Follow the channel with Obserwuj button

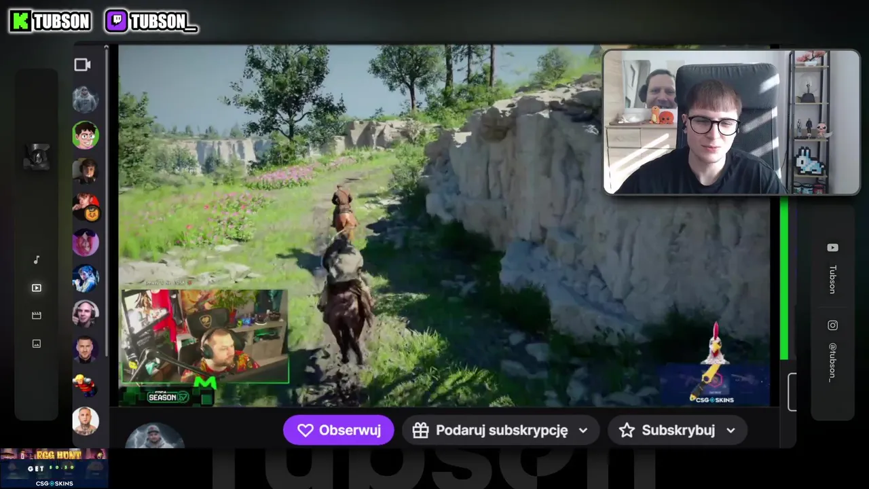(x=339, y=431)
